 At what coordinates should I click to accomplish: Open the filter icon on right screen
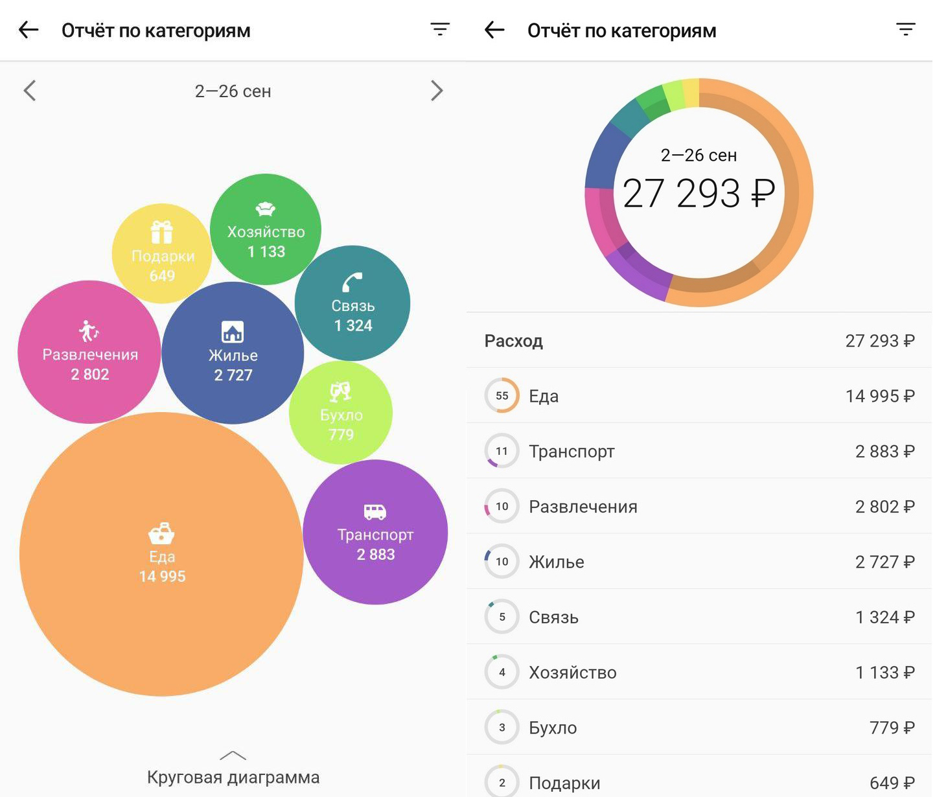point(906,29)
